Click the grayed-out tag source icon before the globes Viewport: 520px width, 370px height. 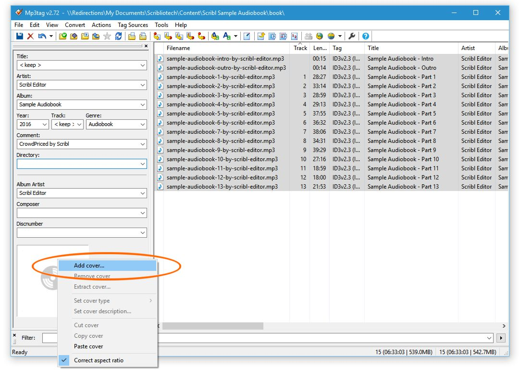coord(309,36)
